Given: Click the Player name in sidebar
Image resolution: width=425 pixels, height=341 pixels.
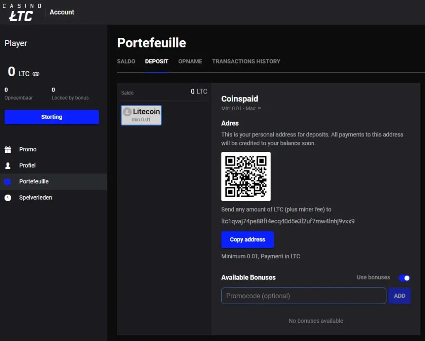Looking at the screenshot, I should coord(16,43).
